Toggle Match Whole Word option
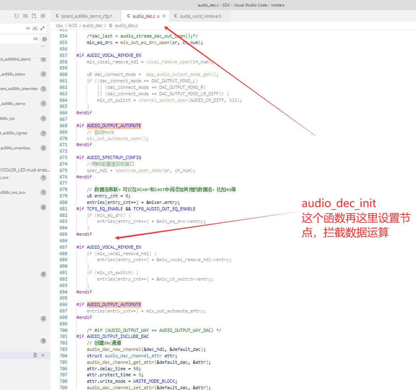Screen dimensions: 416x390 point(35,28)
